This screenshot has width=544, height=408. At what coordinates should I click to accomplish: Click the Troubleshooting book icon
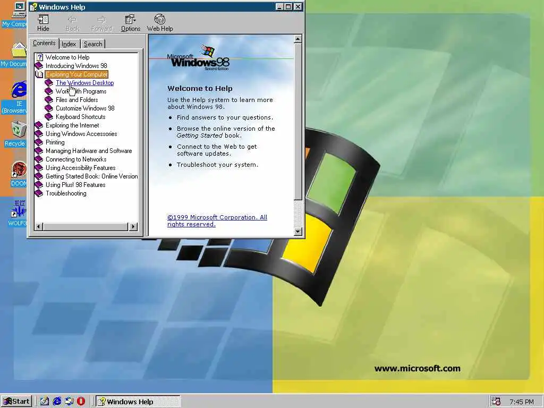pyautogui.click(x=39, y=193)
